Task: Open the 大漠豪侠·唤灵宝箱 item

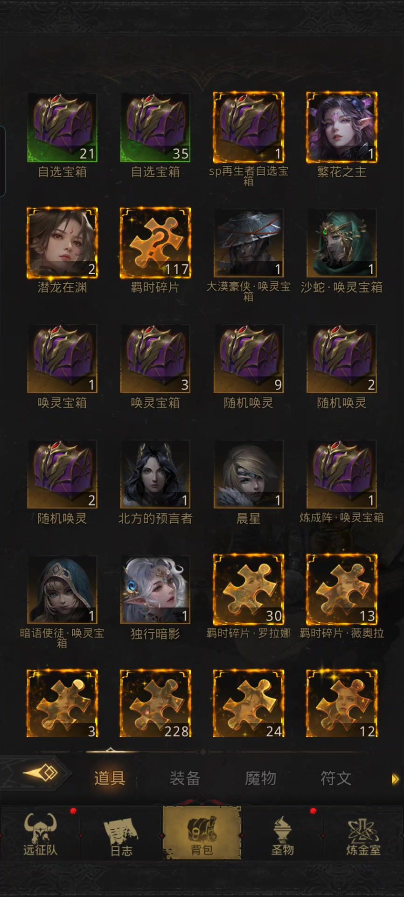Action: [249, 243]
